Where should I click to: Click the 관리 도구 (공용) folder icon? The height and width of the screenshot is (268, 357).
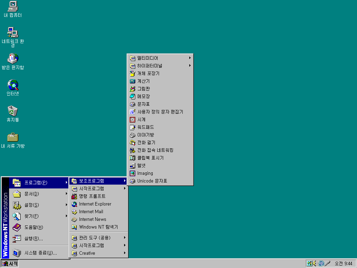pos(74,238)
